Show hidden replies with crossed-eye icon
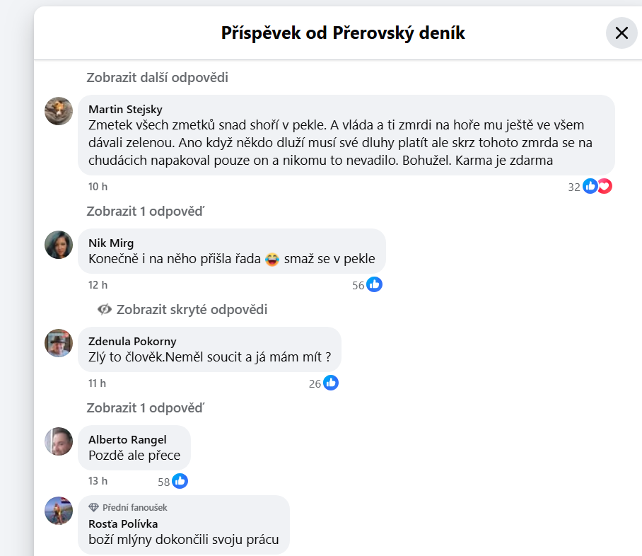Image resolution: width=642 pixels, height=556 pixels. [x=105, y=309]
